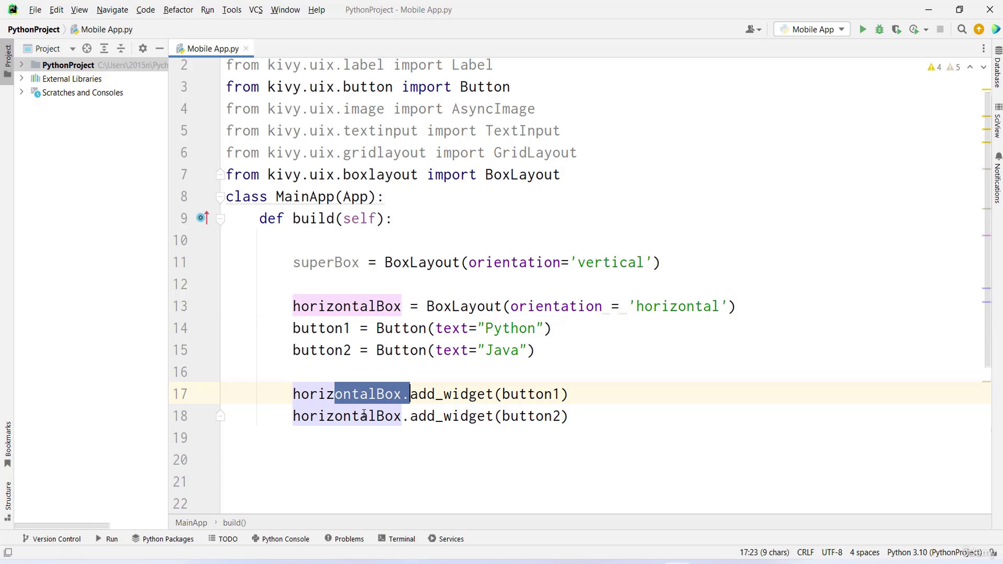1003x564 pixels.
Task: Click the Debug bug icon
Action: point(879,29)
